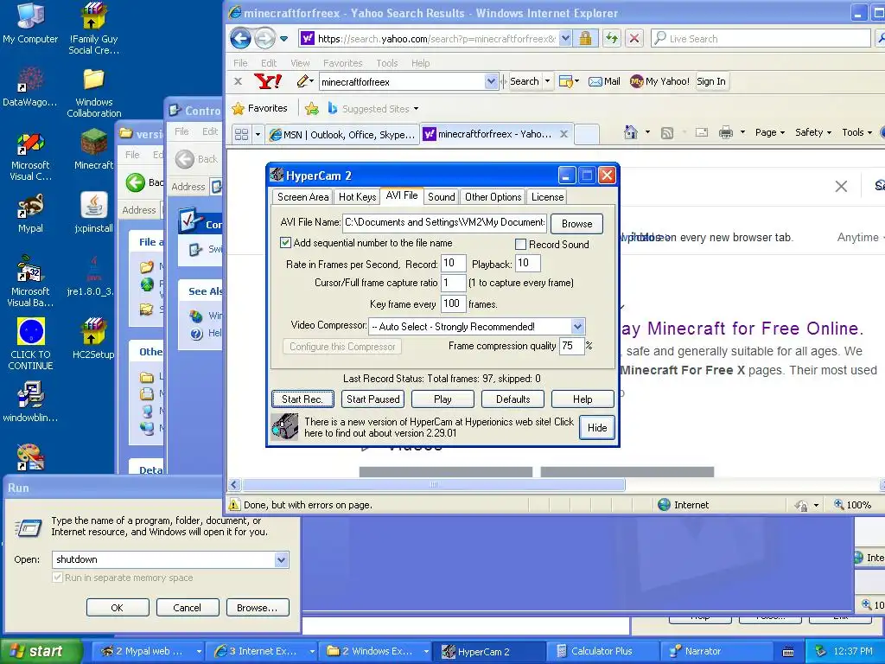Select the jxpiinstall Java icon
Image resolution: width=885 pixels, height=664 pixels.
[x=93, y=213]
